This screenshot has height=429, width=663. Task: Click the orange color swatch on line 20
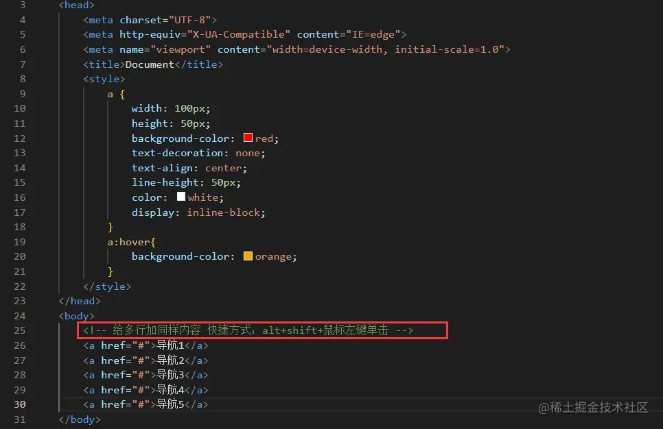click(x=248, y=256)
